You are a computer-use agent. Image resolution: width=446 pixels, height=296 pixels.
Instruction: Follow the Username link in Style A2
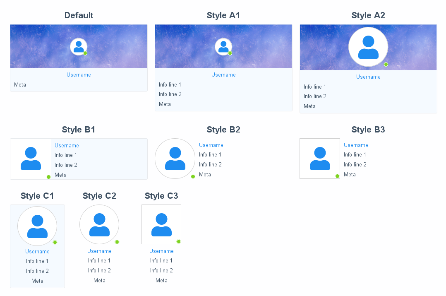coord(368,77)
